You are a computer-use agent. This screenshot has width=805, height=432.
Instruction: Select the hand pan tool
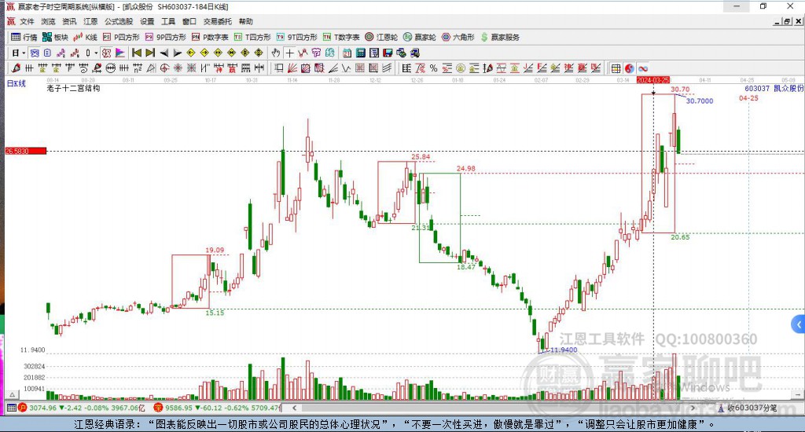(276, 53)
